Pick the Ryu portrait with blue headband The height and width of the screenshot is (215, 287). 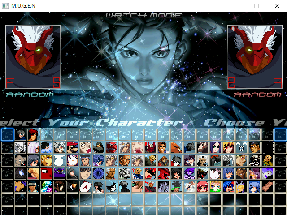(x=85, y=160)
